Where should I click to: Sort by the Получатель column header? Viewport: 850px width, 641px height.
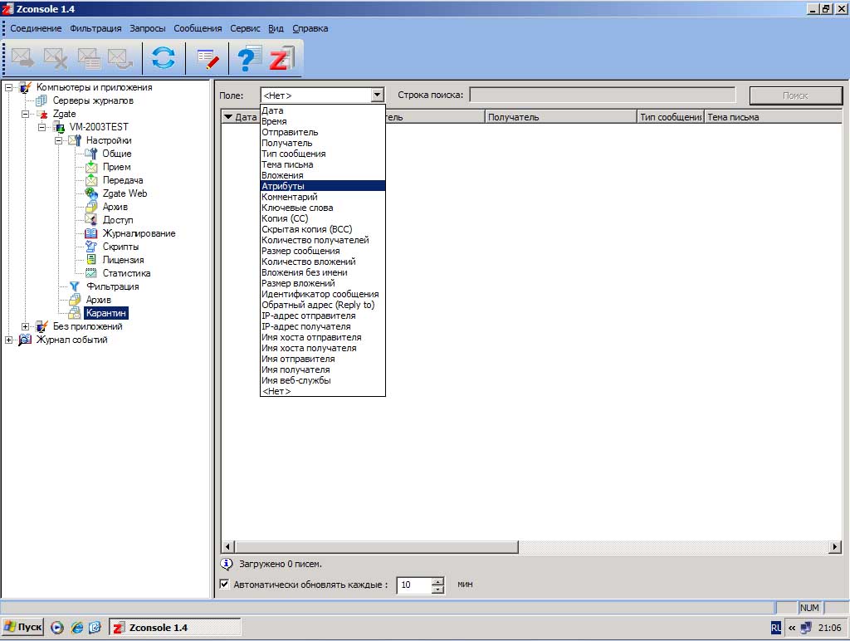click(x=560, y=116)
